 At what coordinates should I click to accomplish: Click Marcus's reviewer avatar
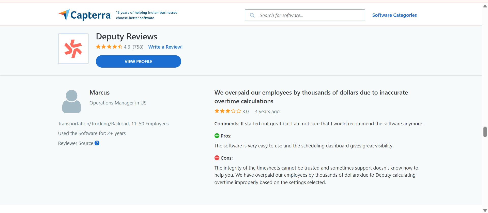click(72, 101)
